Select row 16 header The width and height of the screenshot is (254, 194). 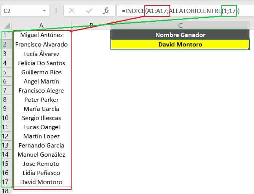tap(6, 173)
